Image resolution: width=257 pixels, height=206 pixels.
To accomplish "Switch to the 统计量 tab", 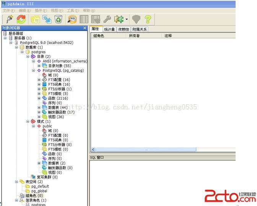I will 109,29.
